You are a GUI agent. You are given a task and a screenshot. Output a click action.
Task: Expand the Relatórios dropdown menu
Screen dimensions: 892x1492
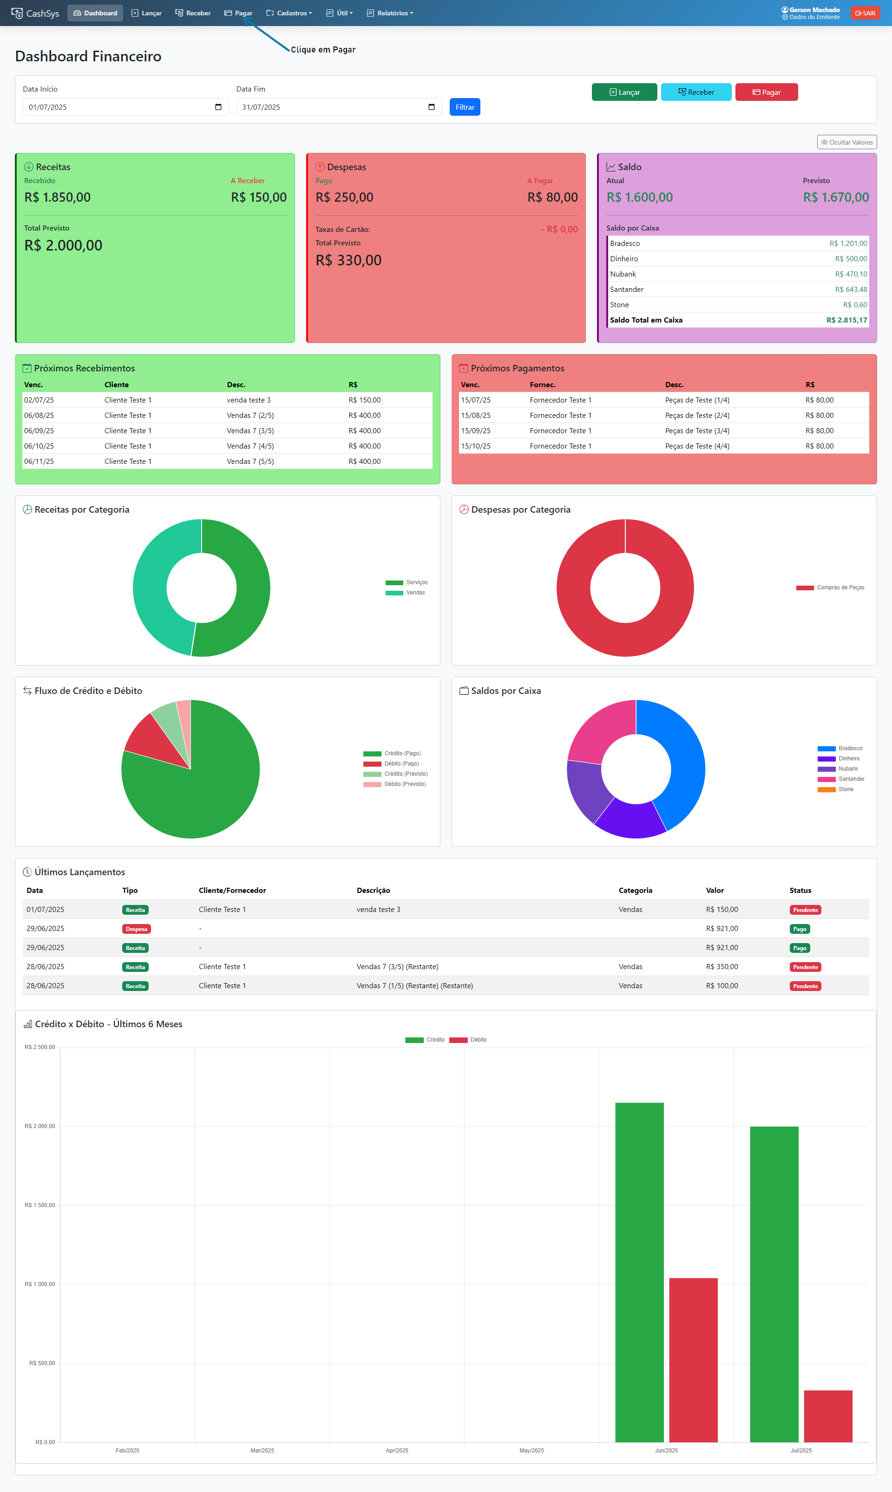click(390, 13)
